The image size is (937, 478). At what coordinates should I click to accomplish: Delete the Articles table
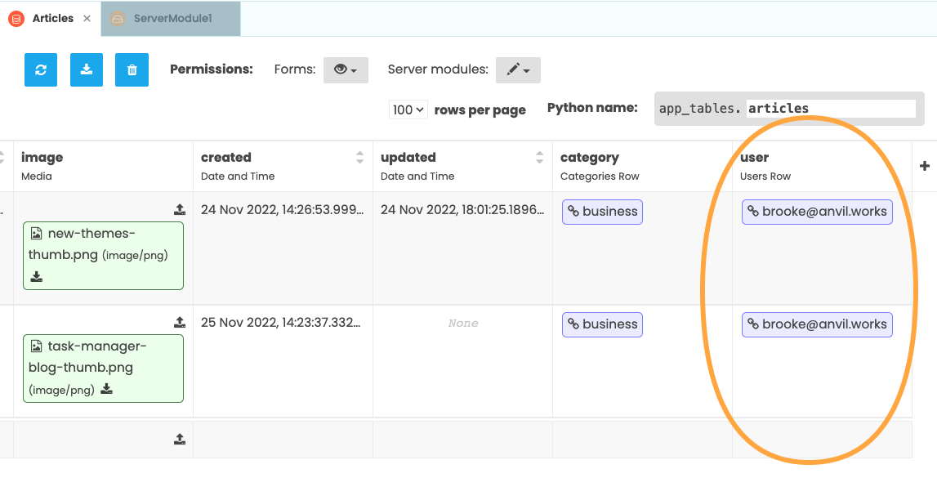coord(132,69)
